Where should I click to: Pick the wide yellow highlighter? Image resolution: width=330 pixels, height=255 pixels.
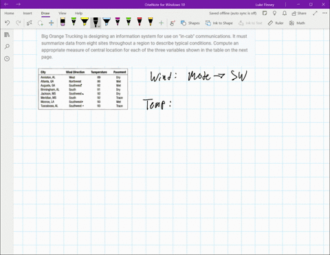[85, 22]
